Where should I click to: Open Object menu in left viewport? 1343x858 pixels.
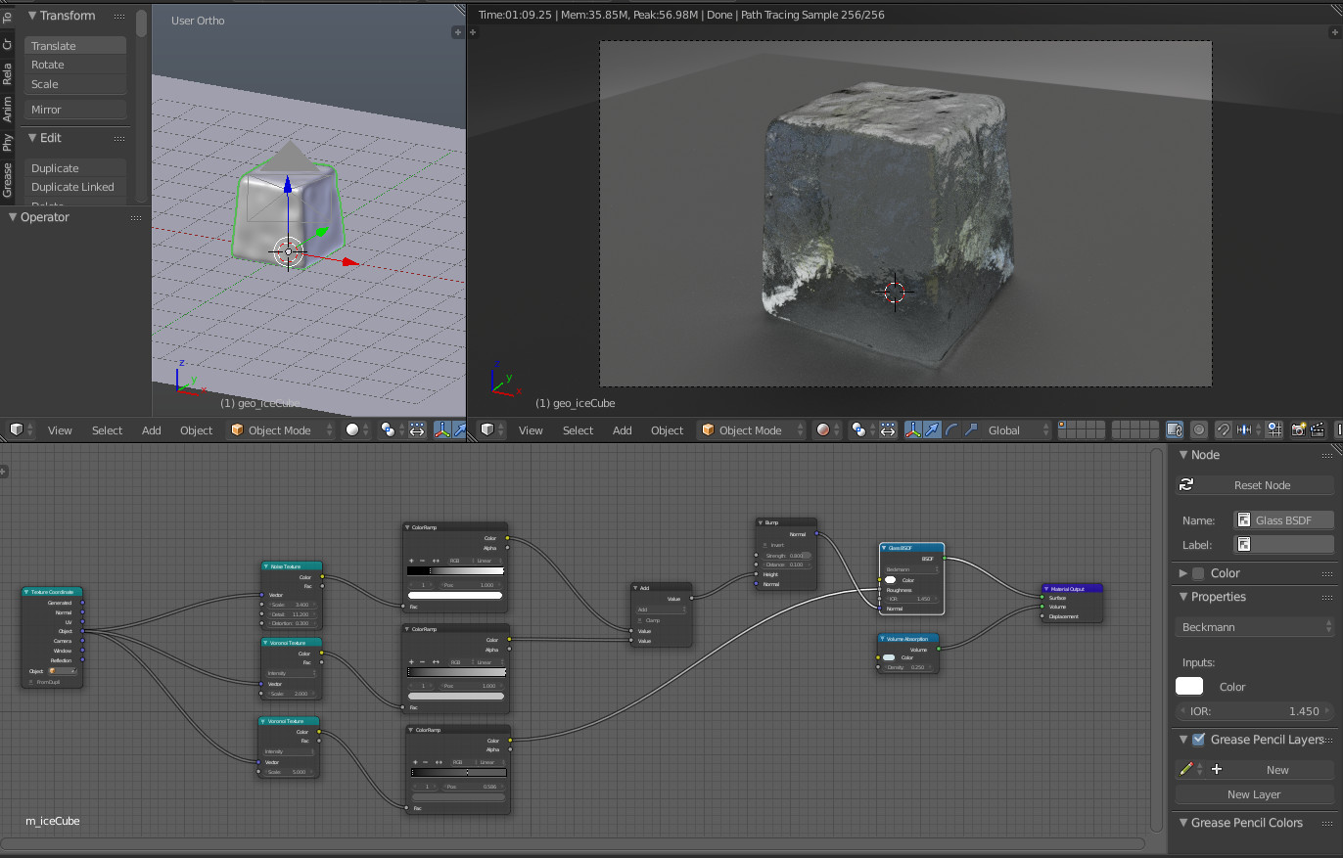(x=196, y=430)
